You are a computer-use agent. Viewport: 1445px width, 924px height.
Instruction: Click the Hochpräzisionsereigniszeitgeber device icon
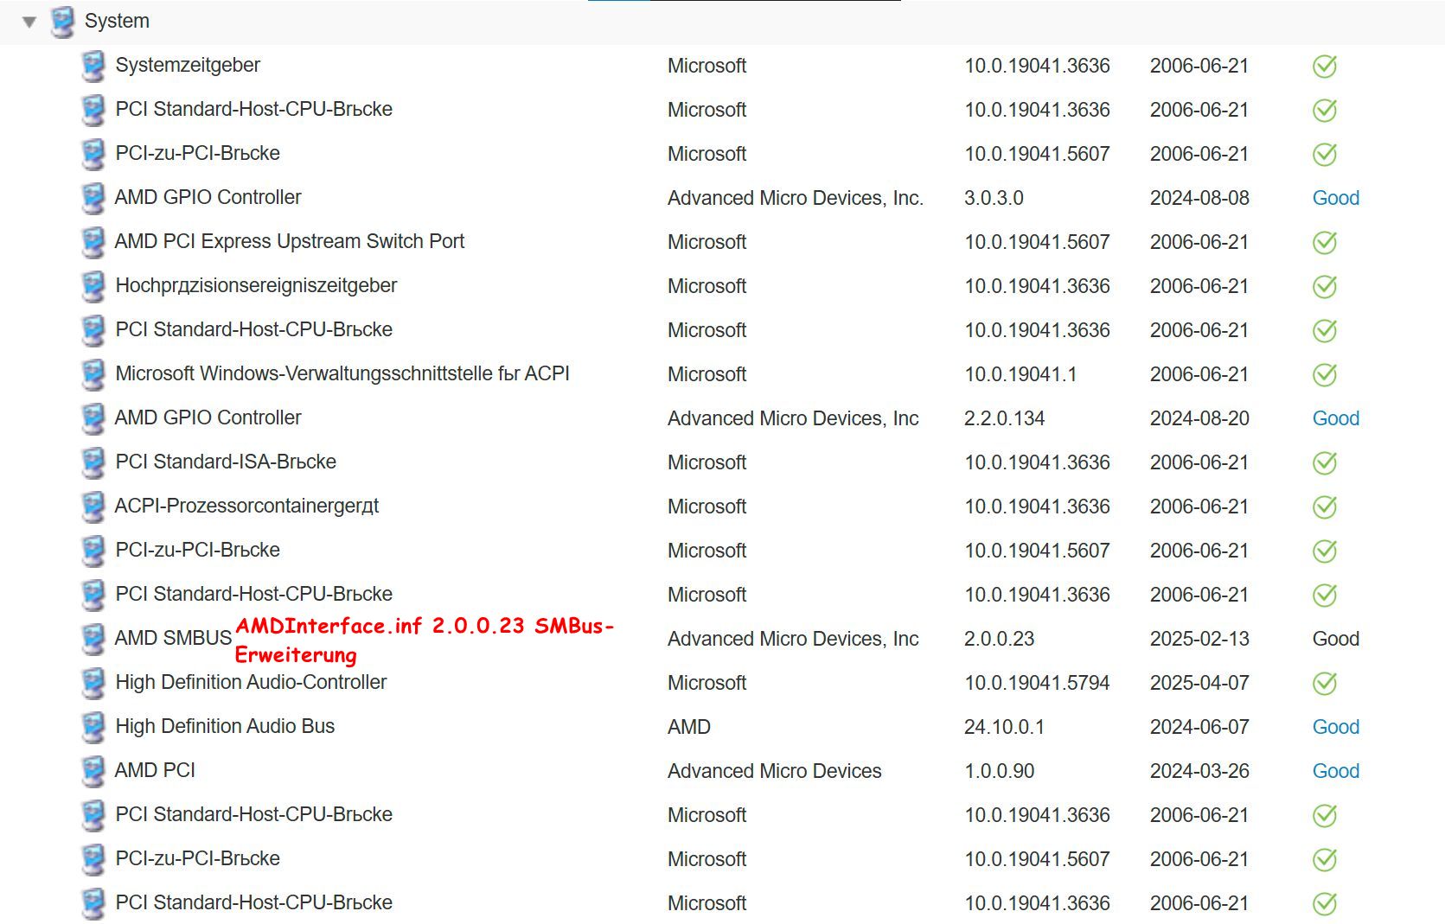coord(93,286)
